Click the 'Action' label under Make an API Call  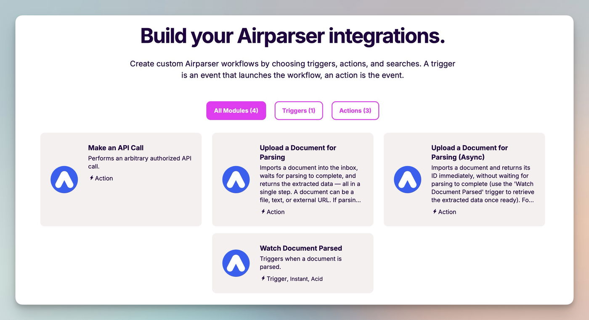[x=104, y=178]
